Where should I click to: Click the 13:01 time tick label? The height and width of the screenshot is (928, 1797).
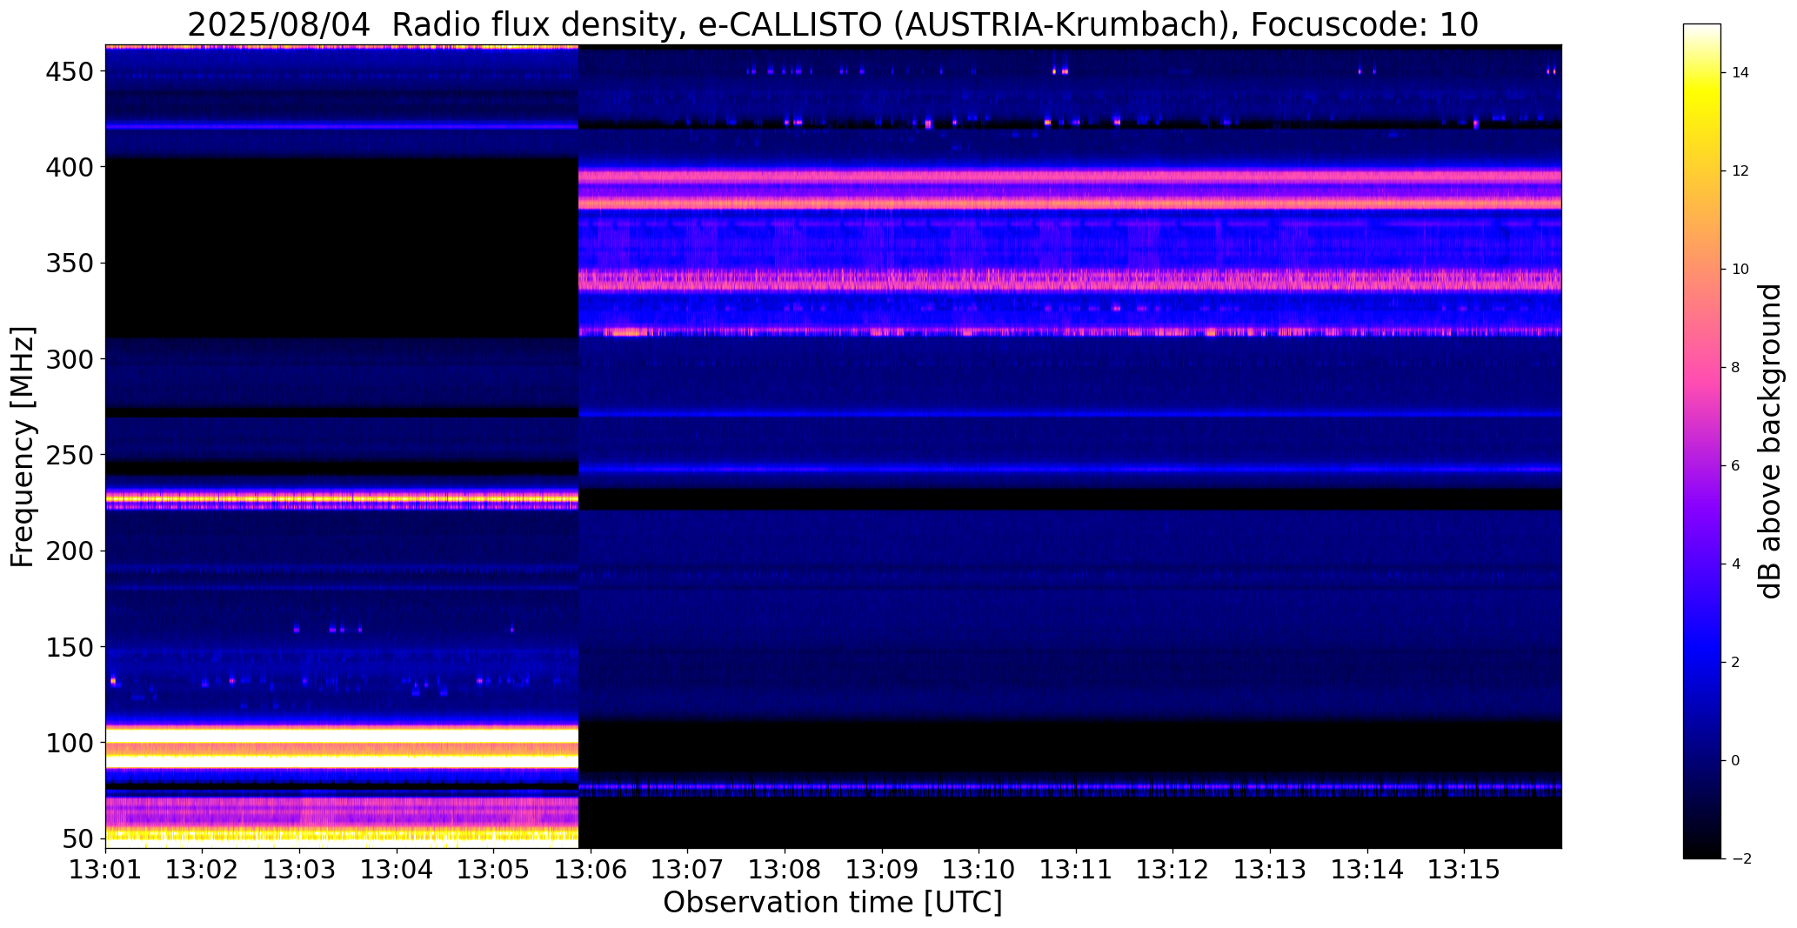[x=105, y=869]
